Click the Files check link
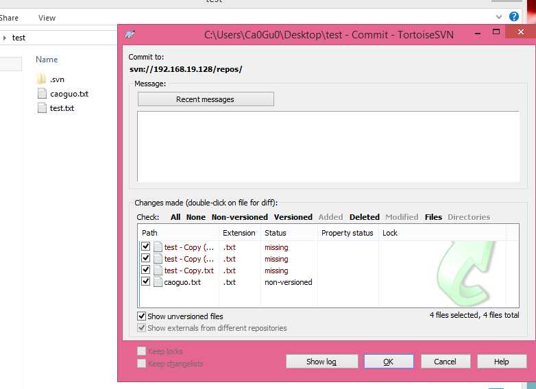This screenshot has height=389, width=536. point(433,217)
